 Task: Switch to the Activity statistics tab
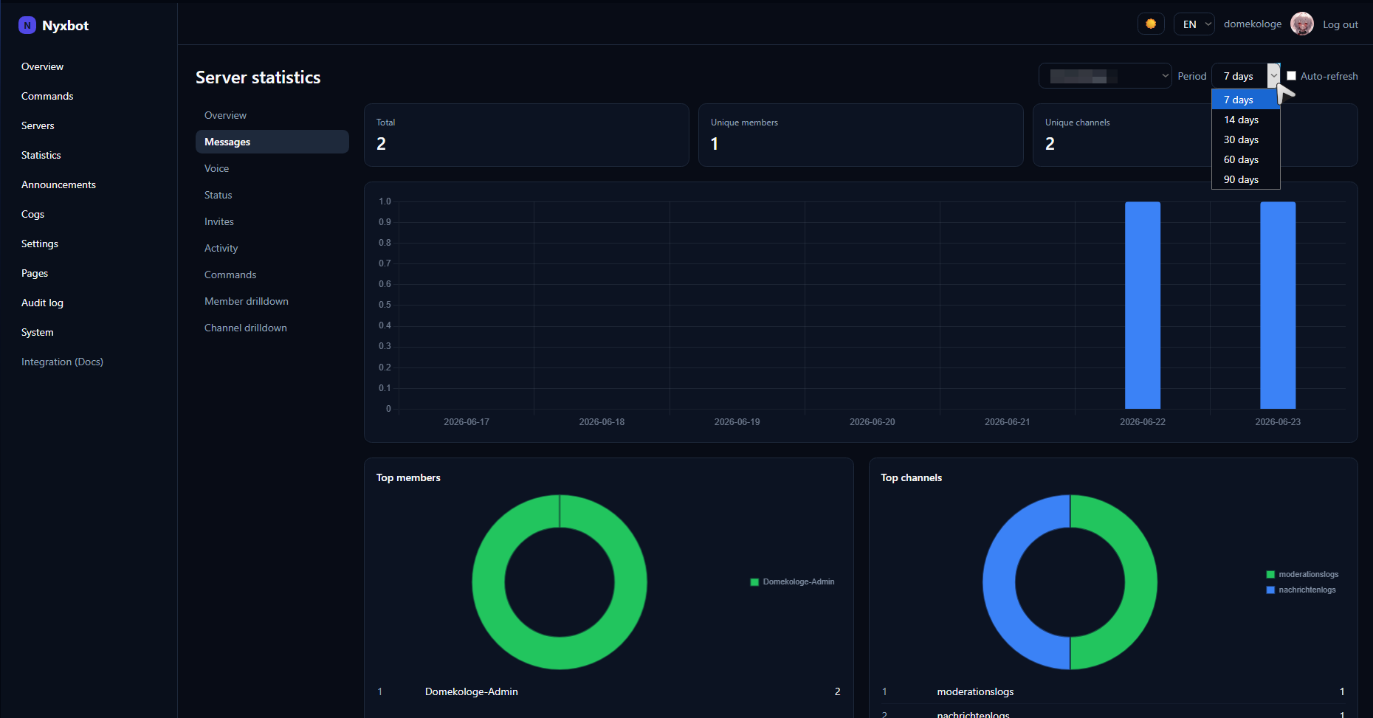[272, 248]
